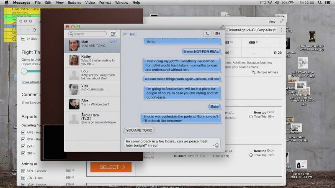
Task: Toggle the AMS departing airport checkbox
Action: (23, 132)
